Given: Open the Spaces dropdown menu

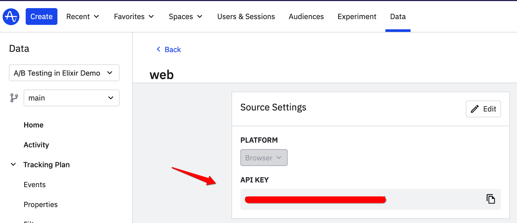Looking at the screenshot, I should [185, 16].
